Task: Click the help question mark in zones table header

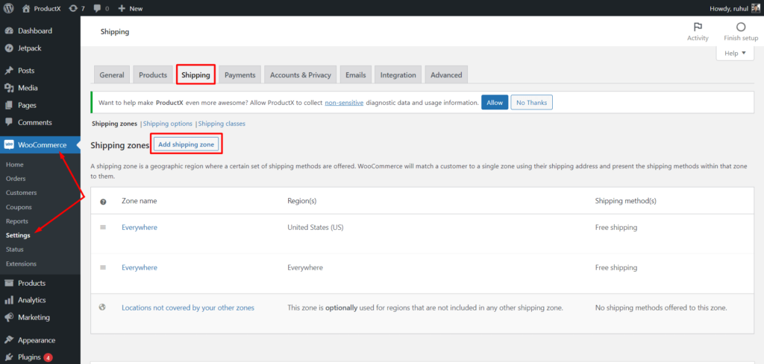Action: click(103, 201)
